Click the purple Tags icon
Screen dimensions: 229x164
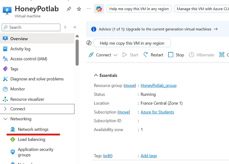click(x=5, y=69)
